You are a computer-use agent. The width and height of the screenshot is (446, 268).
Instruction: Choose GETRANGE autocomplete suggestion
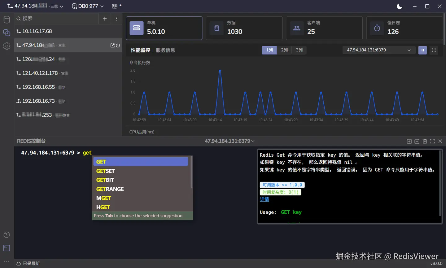click(141, 189)
